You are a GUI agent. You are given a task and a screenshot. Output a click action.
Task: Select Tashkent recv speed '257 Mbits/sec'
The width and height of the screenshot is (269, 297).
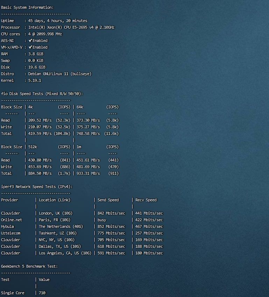pos(149,233)
